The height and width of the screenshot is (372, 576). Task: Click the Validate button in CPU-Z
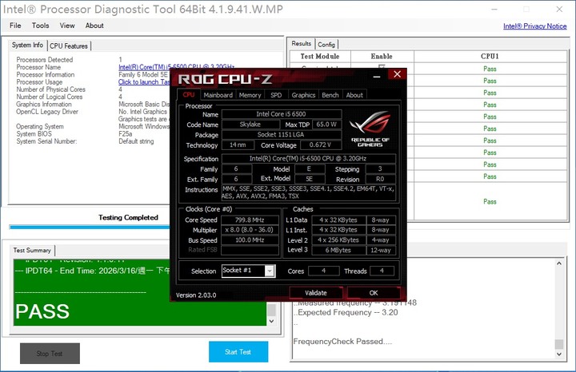(x=316, y=293)
